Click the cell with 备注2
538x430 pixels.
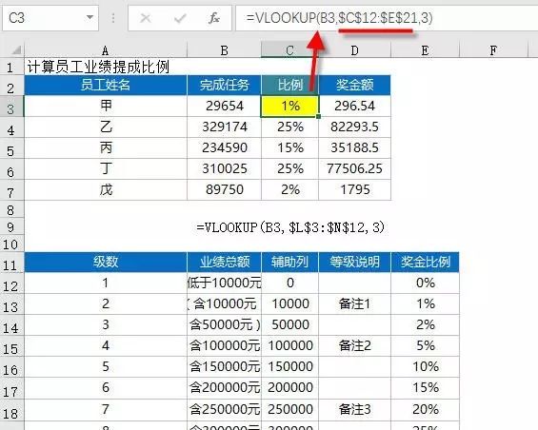pos(355,345)
